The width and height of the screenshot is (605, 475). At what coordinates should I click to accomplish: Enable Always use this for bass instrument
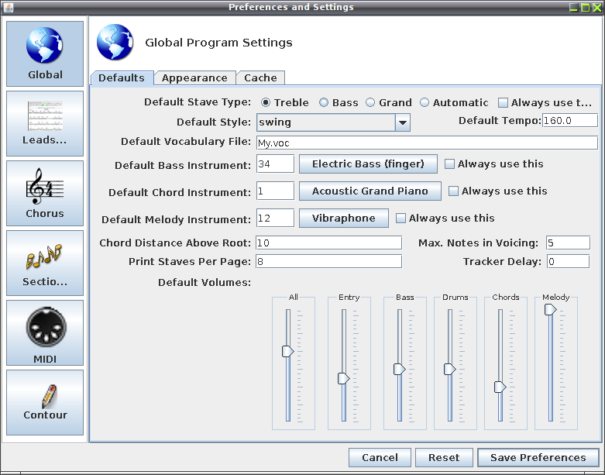click(494, 164)
